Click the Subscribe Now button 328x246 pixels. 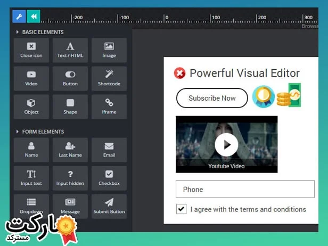click(x=212, y=98)
